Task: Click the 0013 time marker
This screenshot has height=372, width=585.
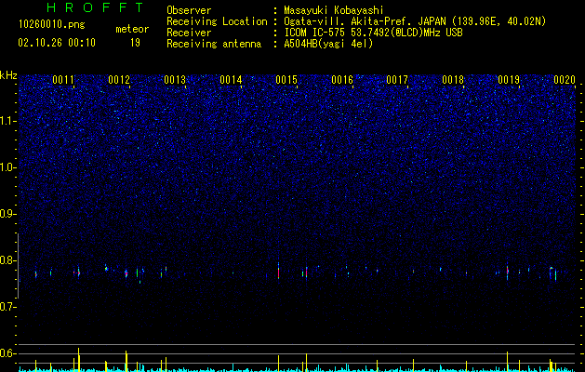Action: click(x=175, y=80)
